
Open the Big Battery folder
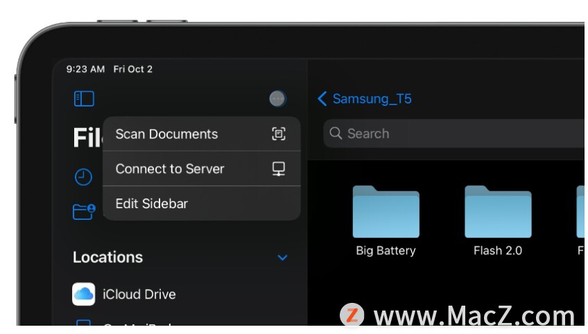click(386, 221)
